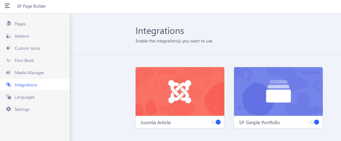Screen dimensions: 341x141
Task: Click the Pages sidebar icon
Action: coord(9,24)
